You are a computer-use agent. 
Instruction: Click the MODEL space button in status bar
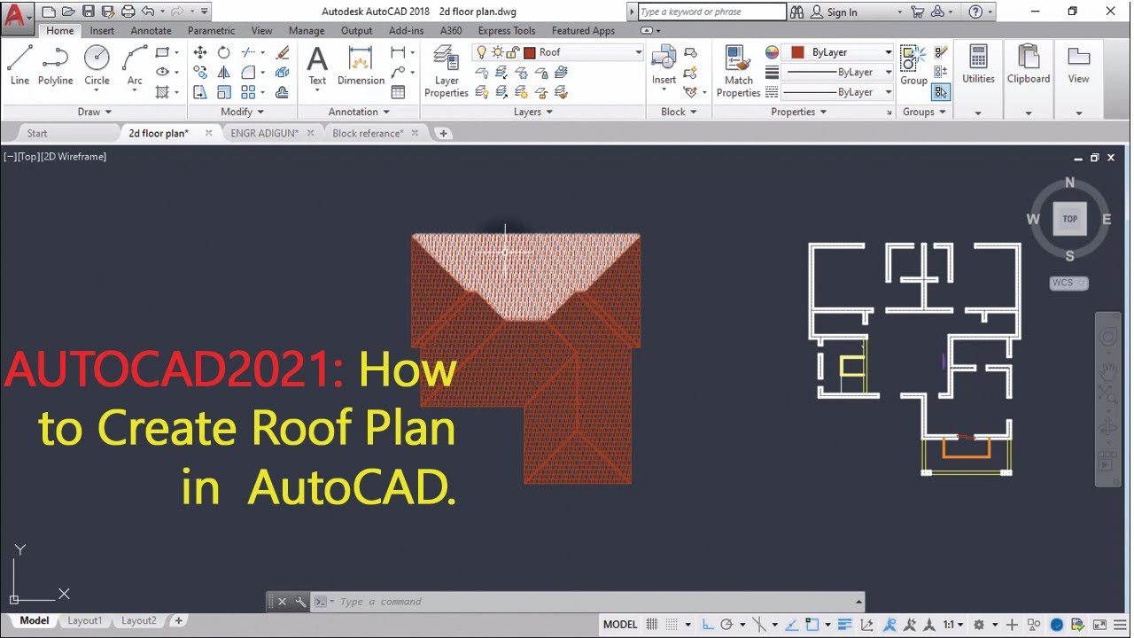(x=620, y=625)
